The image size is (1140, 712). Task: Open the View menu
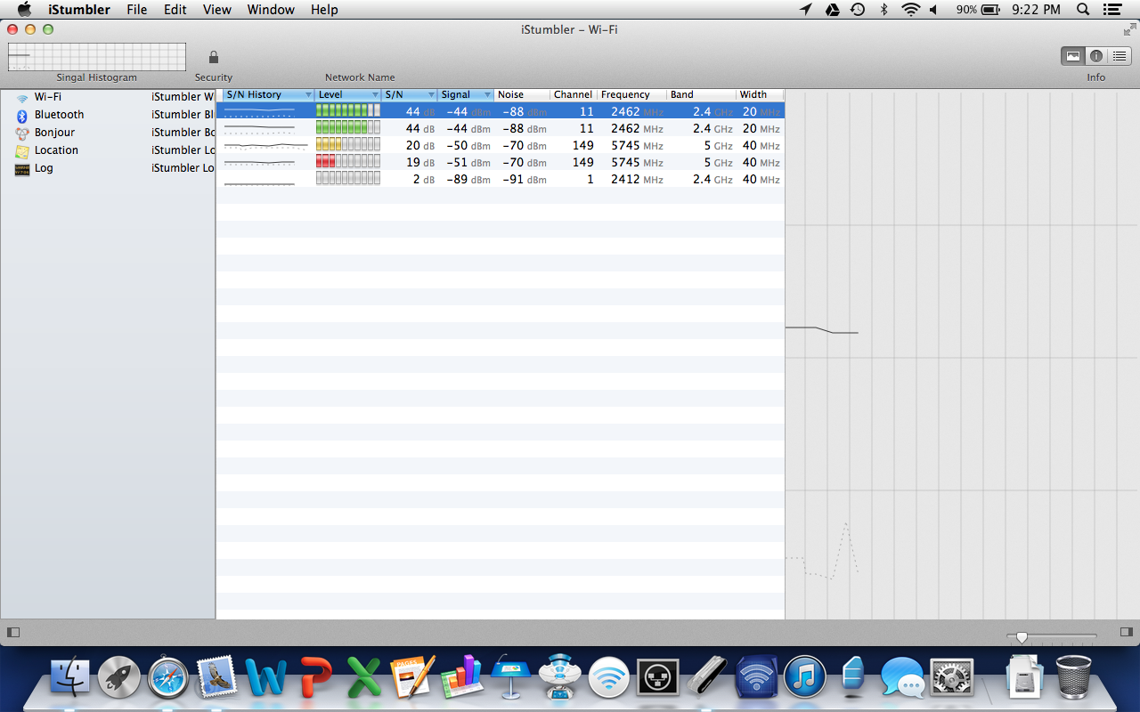click(x=217, y=10)
